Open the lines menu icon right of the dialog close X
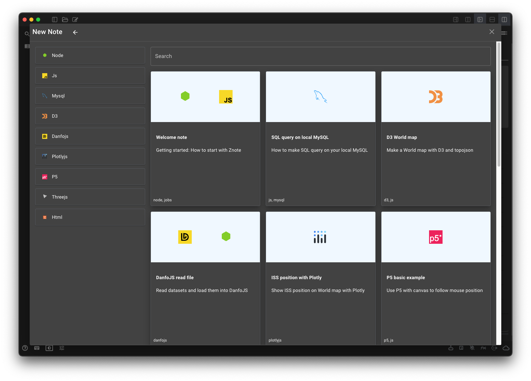Image resolution: width=531 pixels, height=381 pixels. click(x=504, y=33)
